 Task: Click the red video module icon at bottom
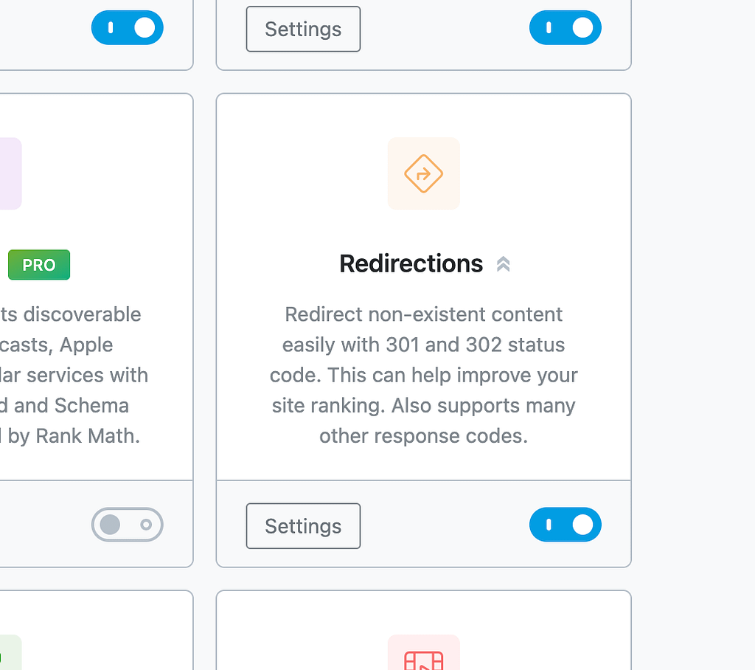point(423,657)
